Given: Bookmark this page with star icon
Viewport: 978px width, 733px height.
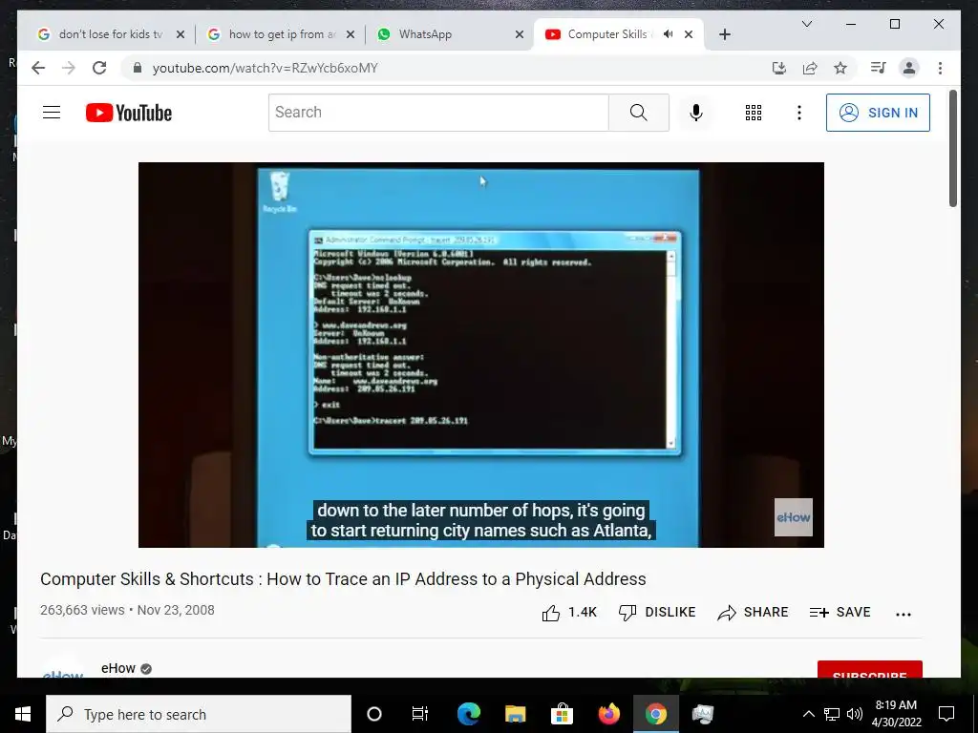Looking at the screenshot, I should (840, 68).
